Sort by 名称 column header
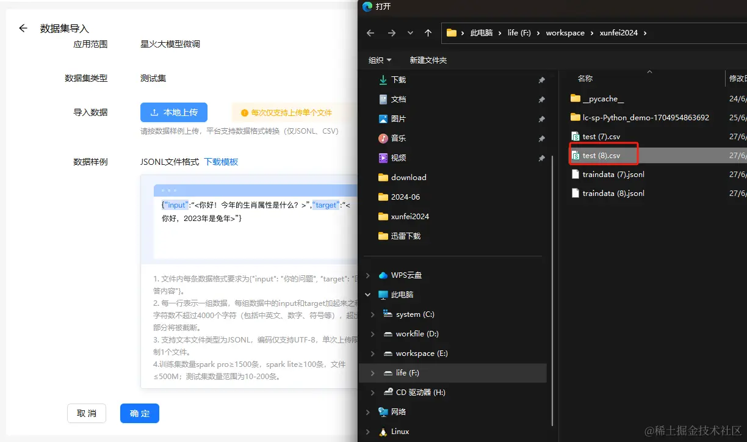The height and width of the screenshot is (442, 747). pyautogui.click(x=585, y=79)
